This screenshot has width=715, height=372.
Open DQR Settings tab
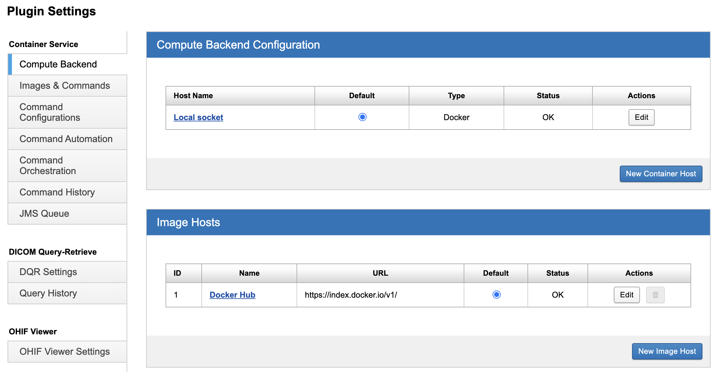pos(48,272)
